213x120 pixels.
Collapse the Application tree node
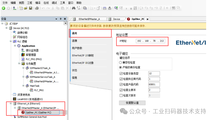[15, 45]
